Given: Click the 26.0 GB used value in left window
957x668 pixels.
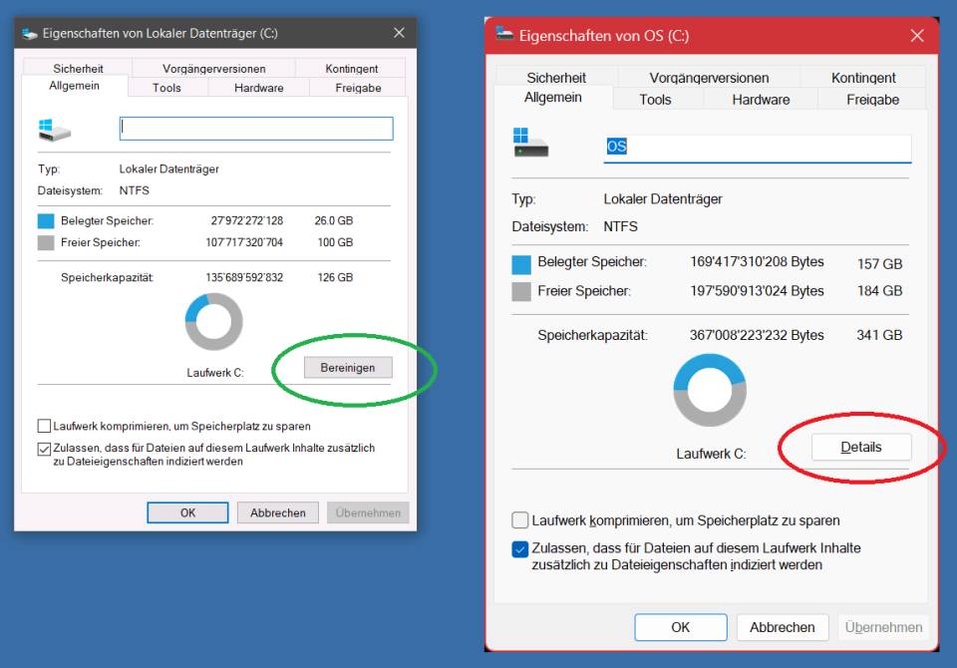Looking at the screenshot, I should pos(334,220).
